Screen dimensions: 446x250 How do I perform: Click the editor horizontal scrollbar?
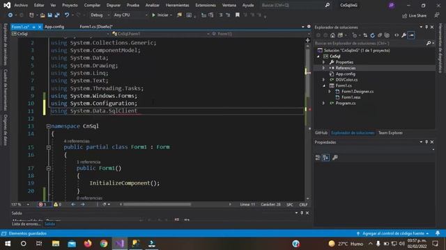coord(157,204)
